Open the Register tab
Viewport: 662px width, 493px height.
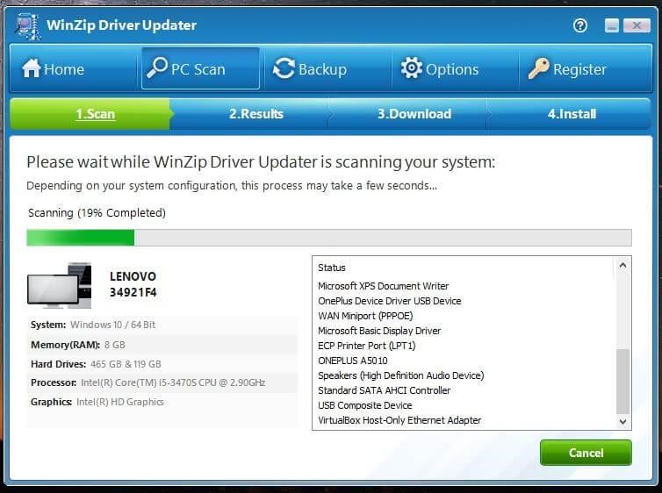(585, 68)
